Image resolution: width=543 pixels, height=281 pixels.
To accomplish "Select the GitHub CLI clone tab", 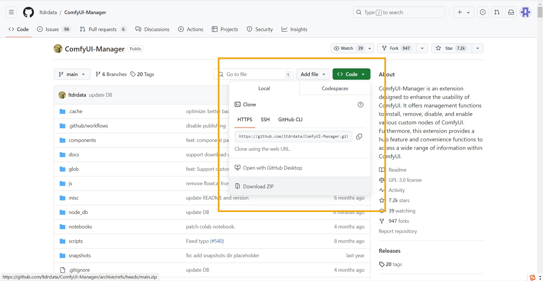I will pyautogui.click(x=290, y=120).
